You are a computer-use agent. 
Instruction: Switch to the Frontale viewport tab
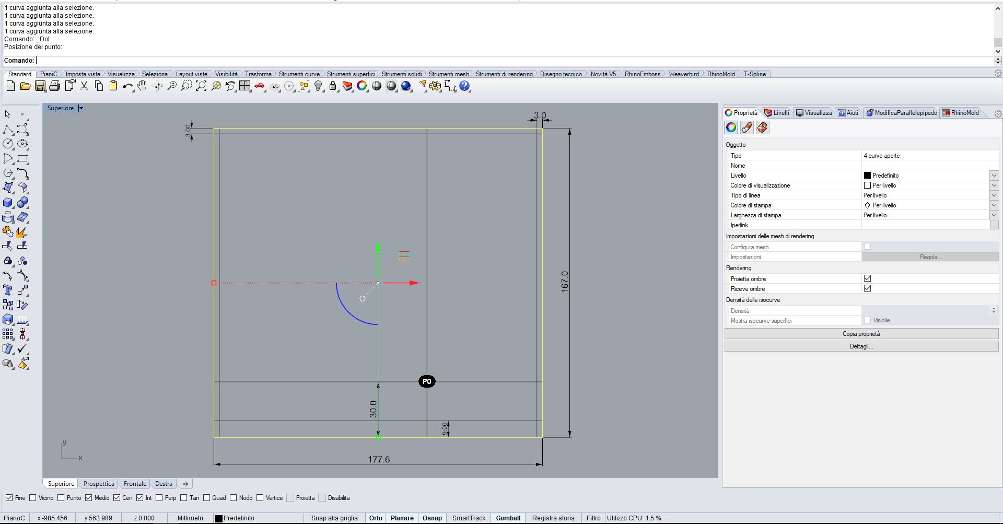click(x=135, y=484)
